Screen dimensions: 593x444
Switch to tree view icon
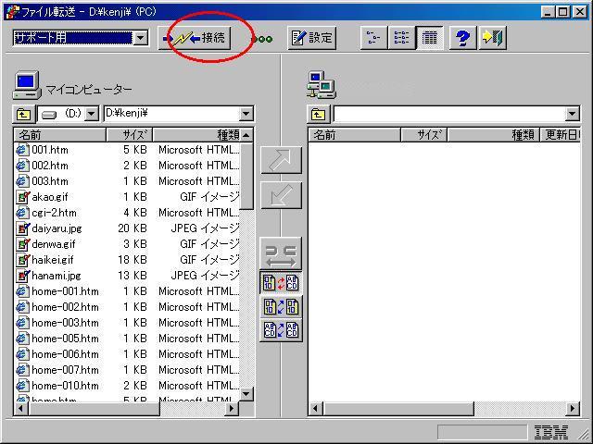[x=373, y=38]
